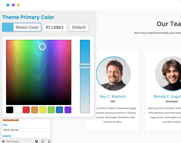The width and height of the screenshot is (181, 143).
Task: Pick the red palette swatch
Action: tap(26, 110)
